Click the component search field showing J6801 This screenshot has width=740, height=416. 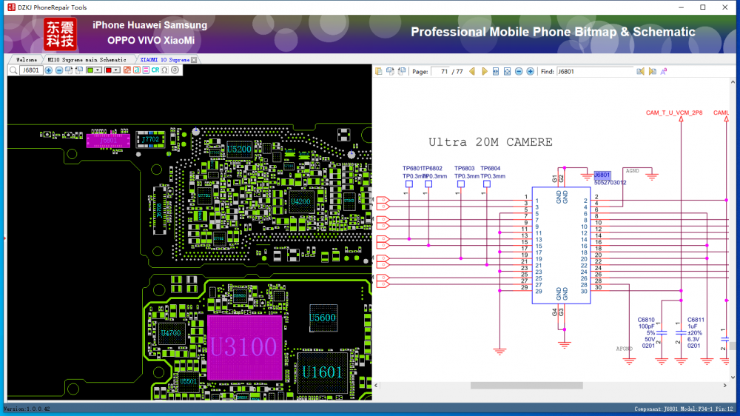(30, 70)
